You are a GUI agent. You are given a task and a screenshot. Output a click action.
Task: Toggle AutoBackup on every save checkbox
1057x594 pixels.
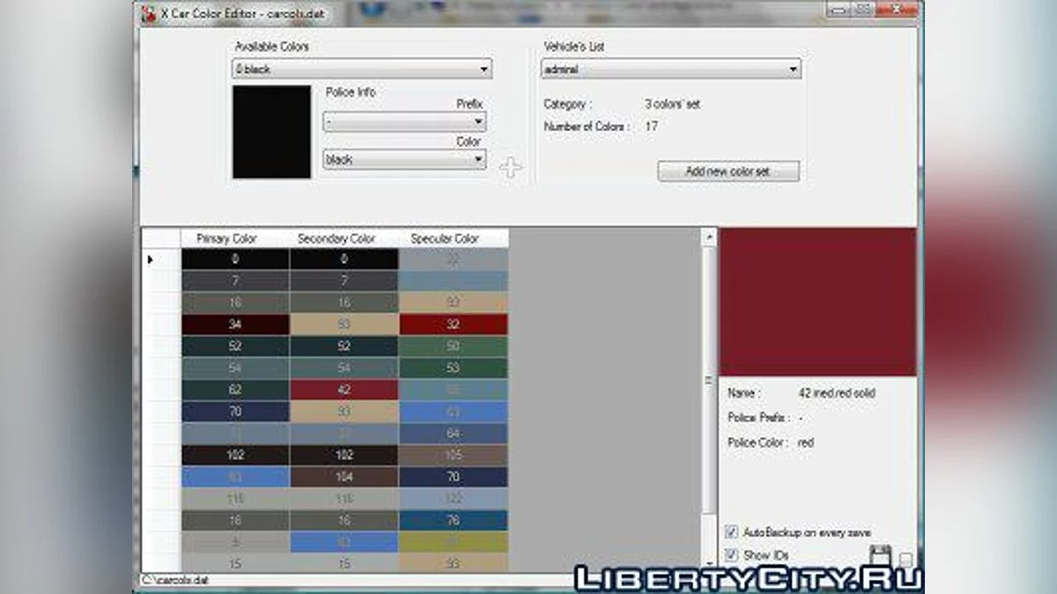[x=731, y=532]
